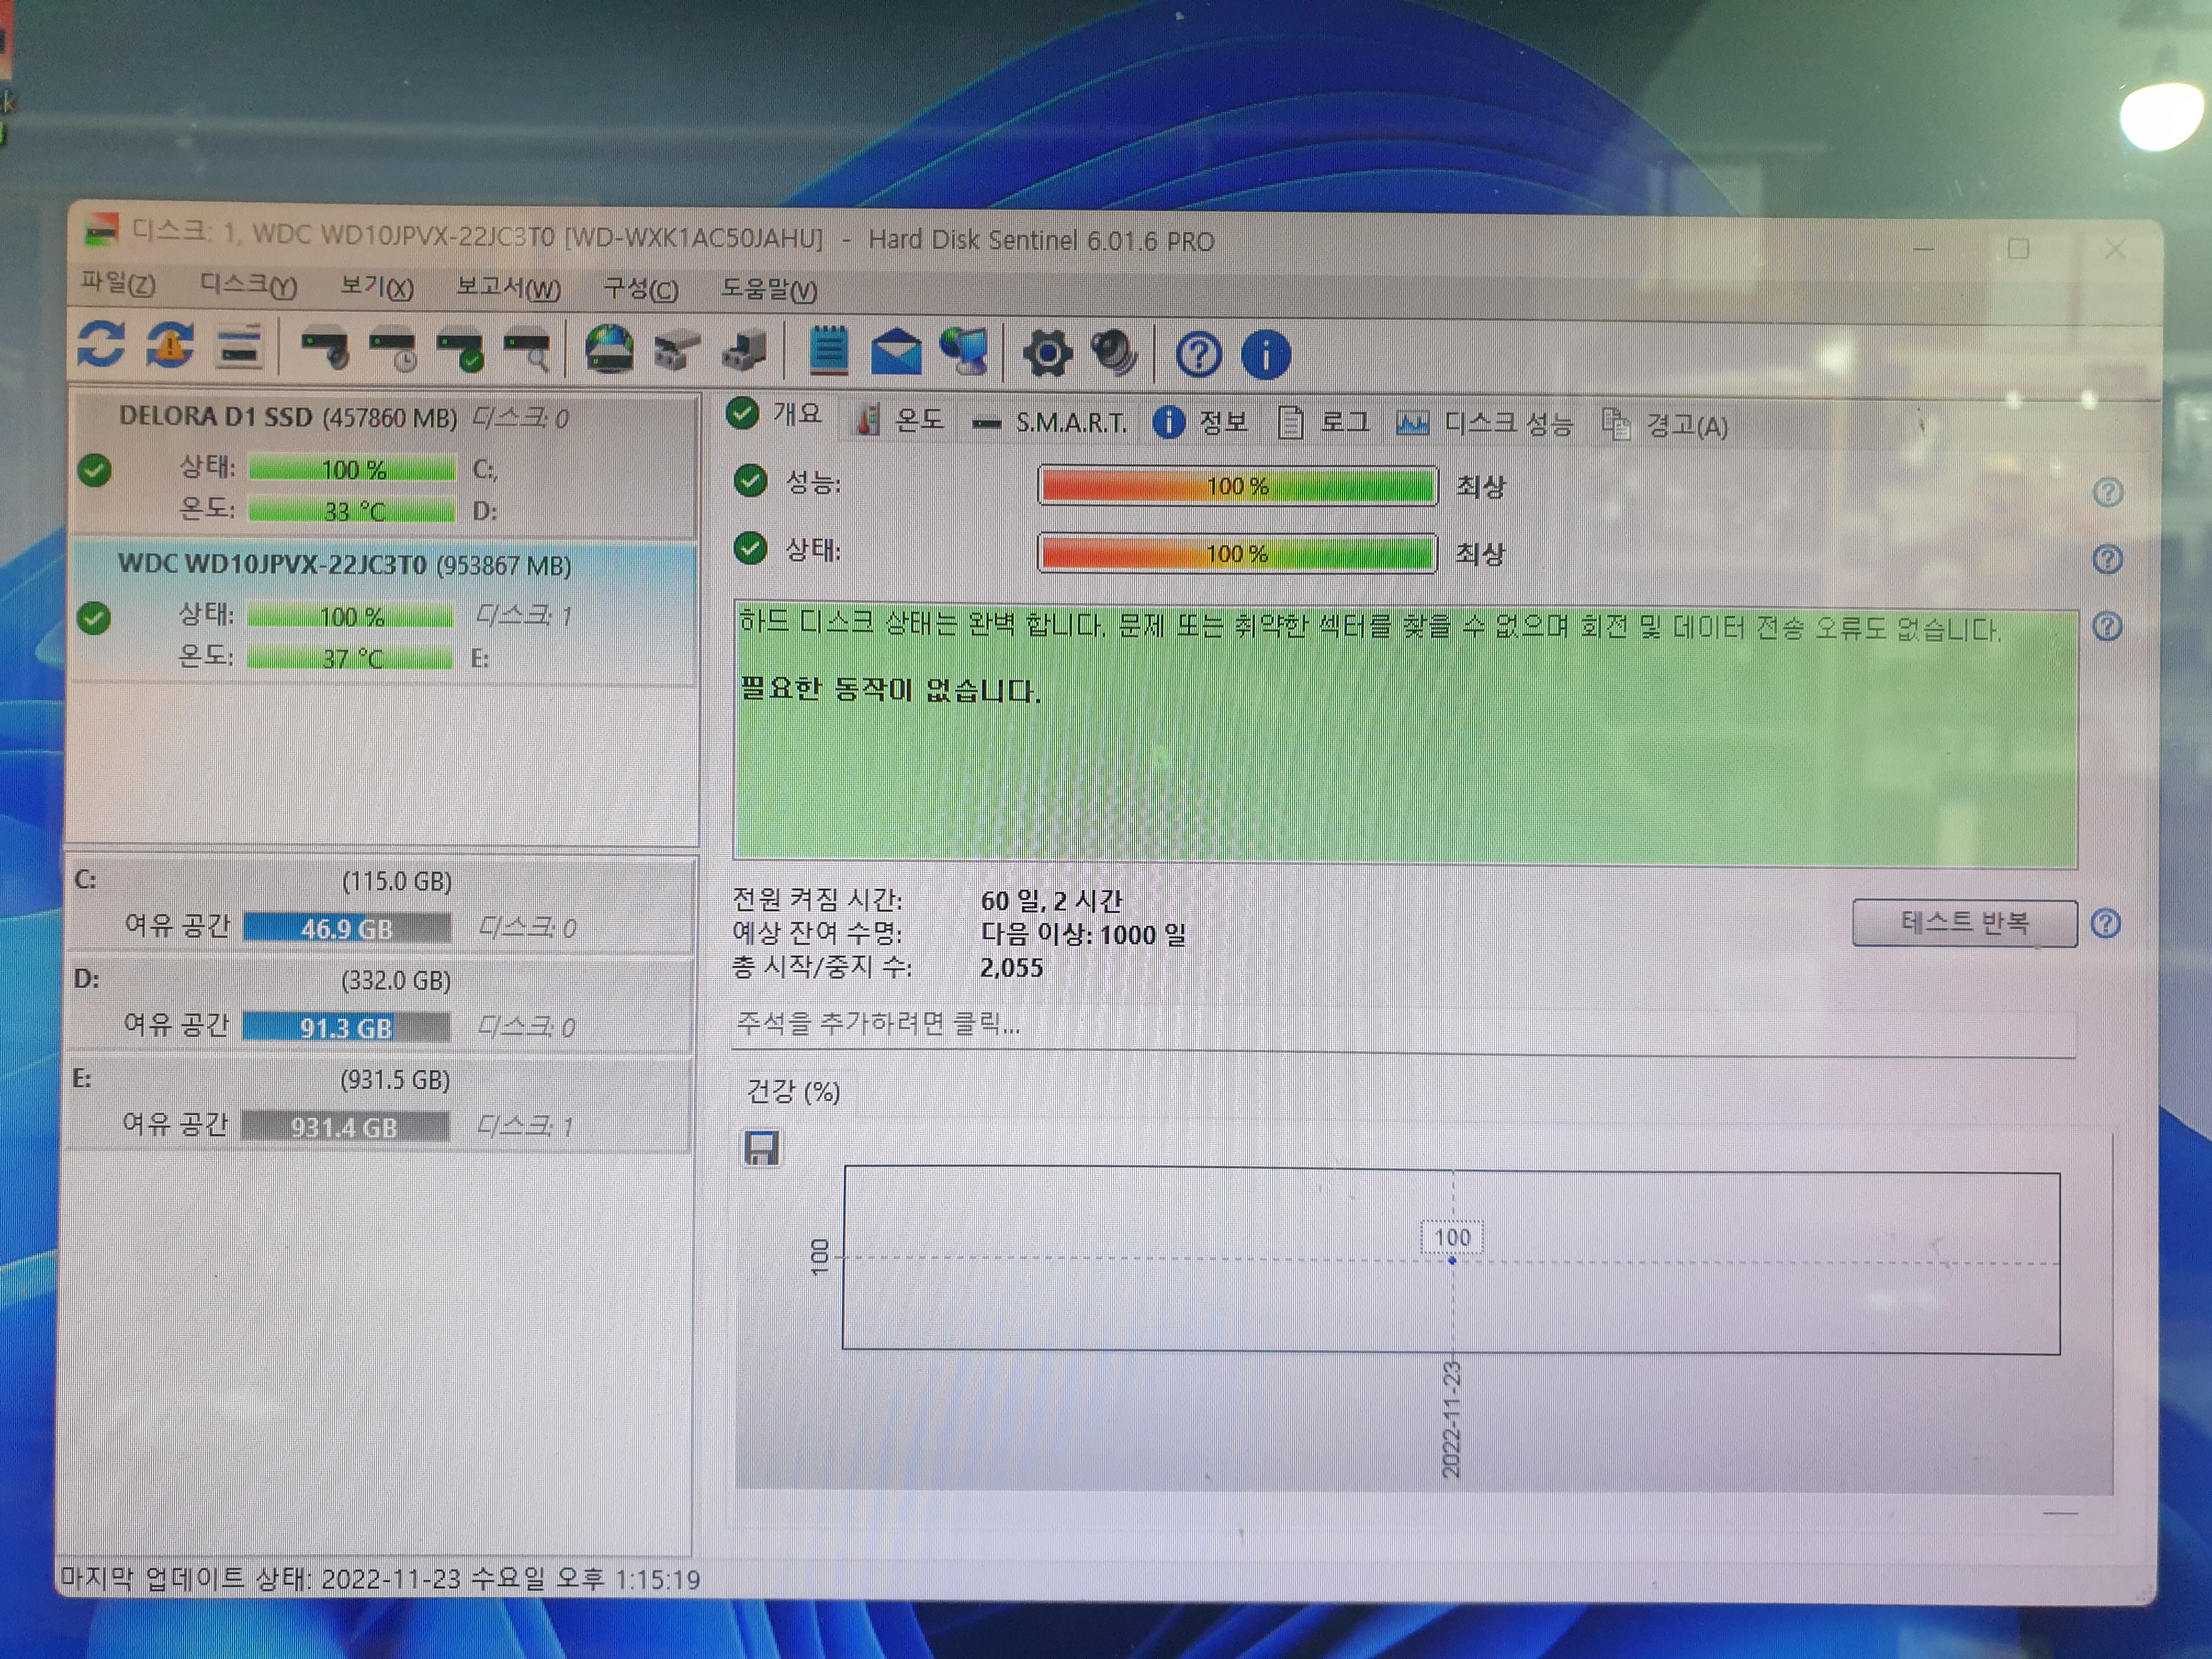
Task: Switch to the 디스크 성능 tab
Action: click(1485, 424)
